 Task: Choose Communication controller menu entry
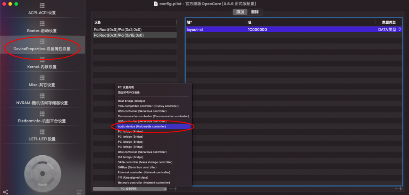[153, 116]
